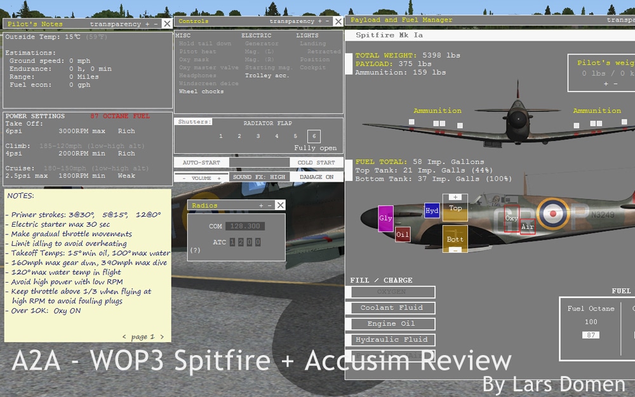The width and height of the screenshot is (635, 397).
Task: Fill the Coolant Fluid
Action: 392,308
